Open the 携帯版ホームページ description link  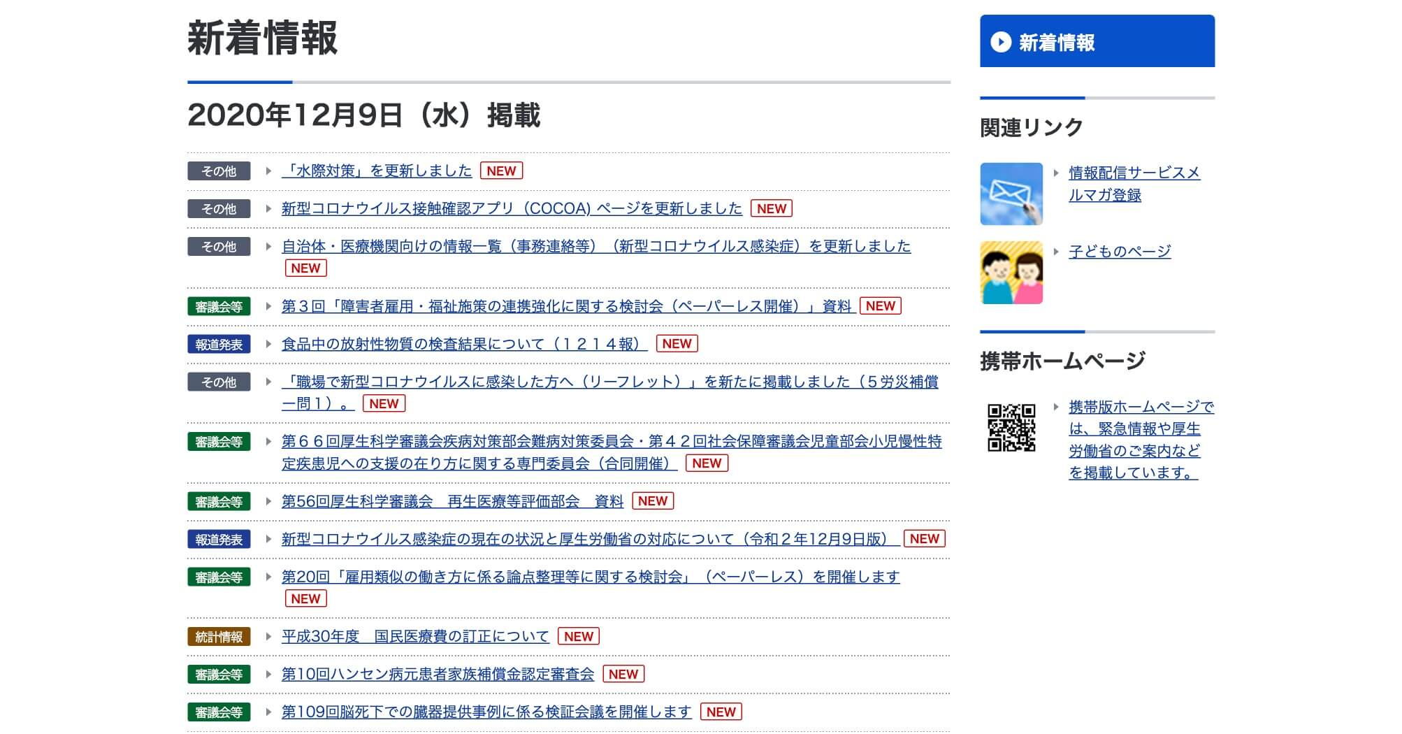(1141, 440)
